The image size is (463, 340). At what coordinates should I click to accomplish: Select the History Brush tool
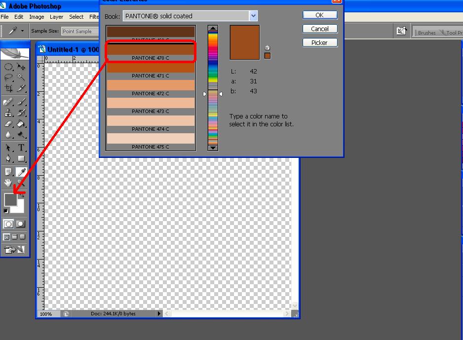tap(21, 113)
